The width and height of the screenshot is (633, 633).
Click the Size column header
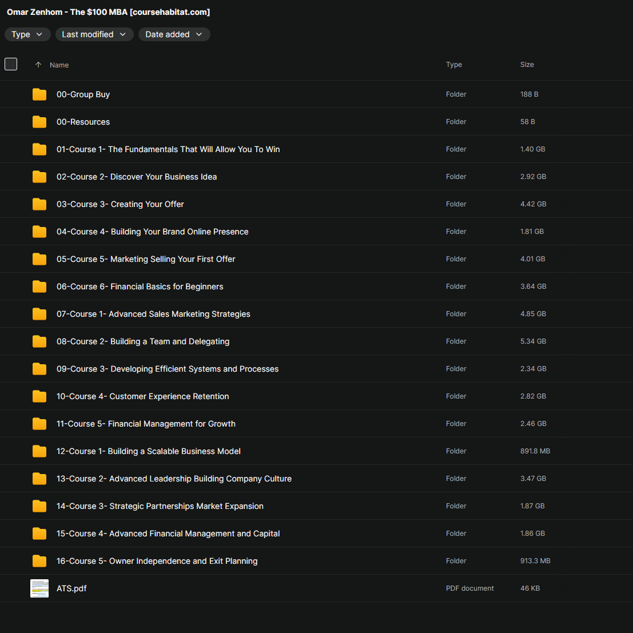click(527, 65)
